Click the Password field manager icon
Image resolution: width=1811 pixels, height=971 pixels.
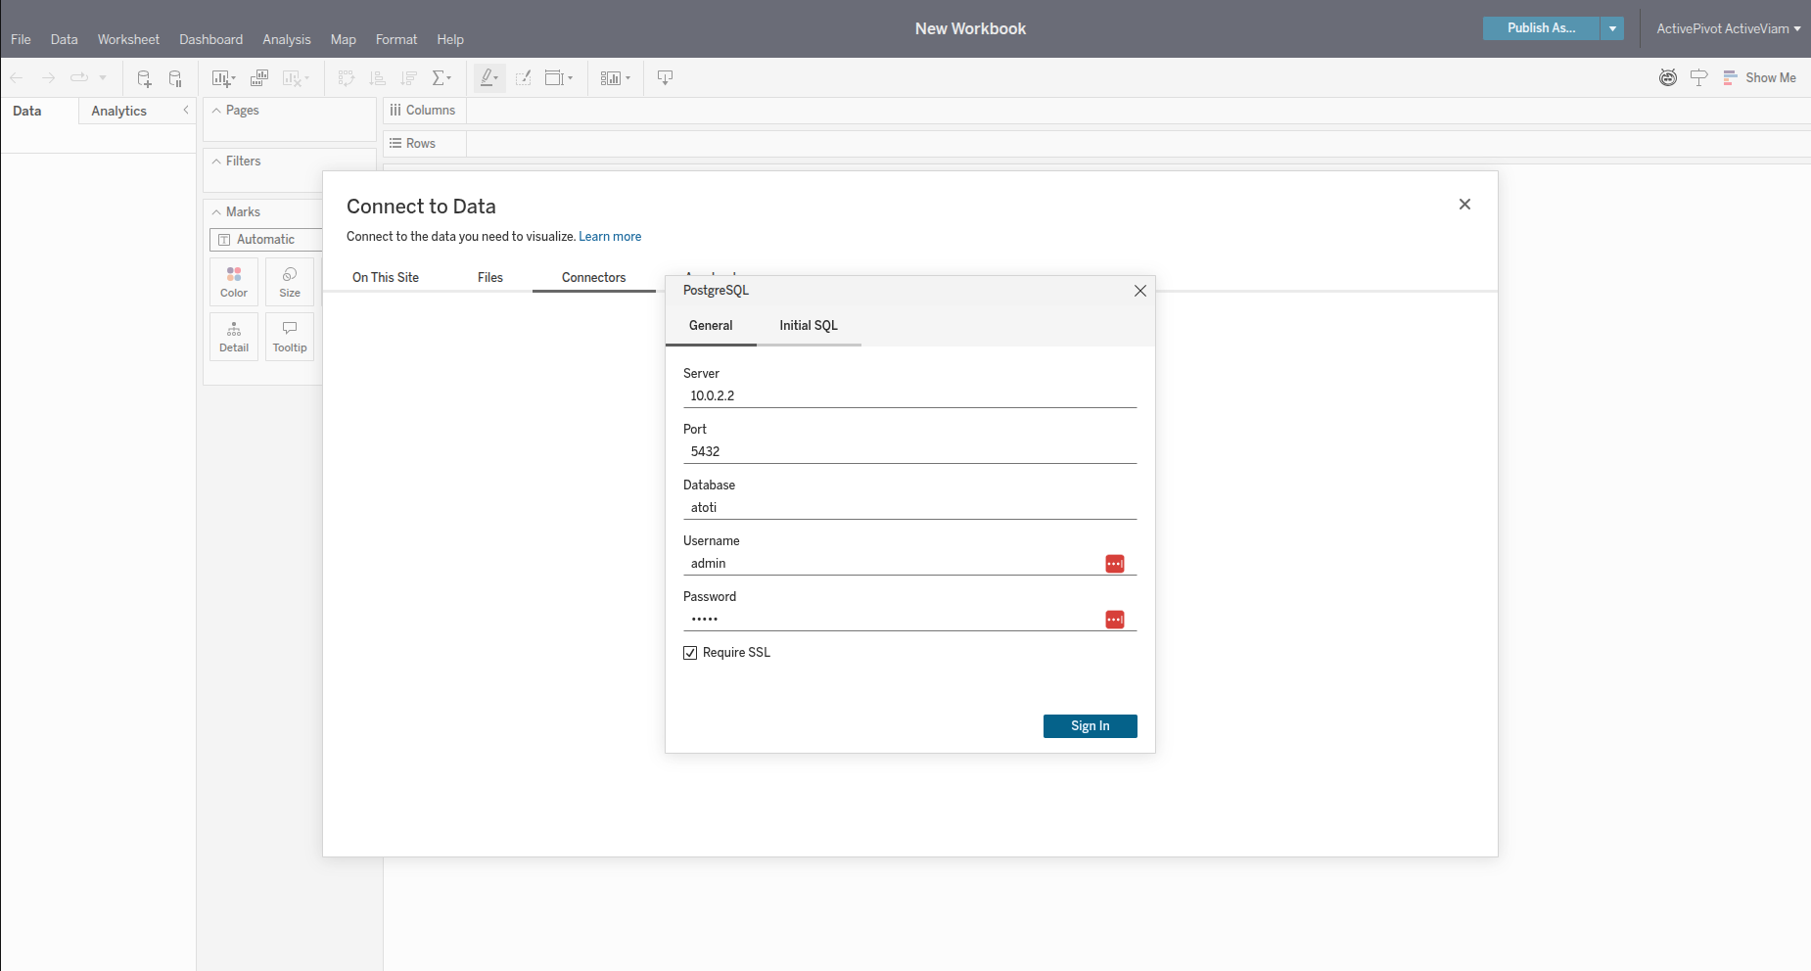coord(1115,620)
